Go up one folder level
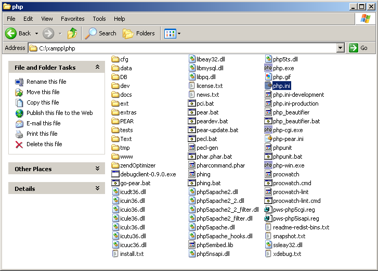Screen dimensions: 378x271 pos(72,33)
